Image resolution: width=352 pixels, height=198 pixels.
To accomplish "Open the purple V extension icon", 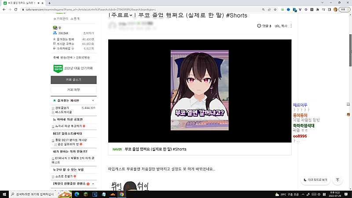I will click(x=300, y=9).
